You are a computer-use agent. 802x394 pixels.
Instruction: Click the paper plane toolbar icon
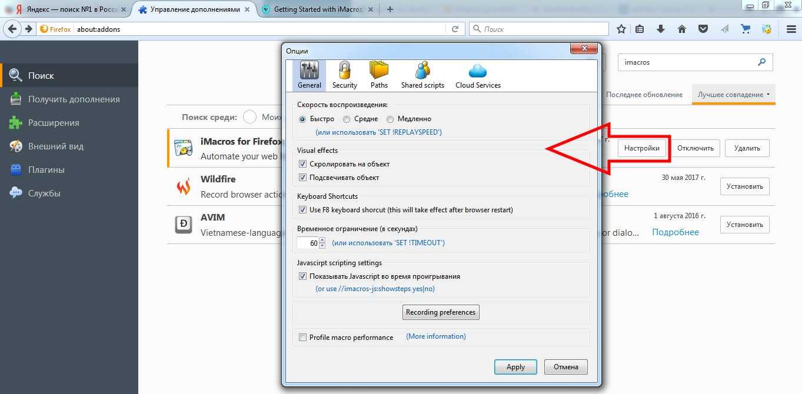point(724,29)
